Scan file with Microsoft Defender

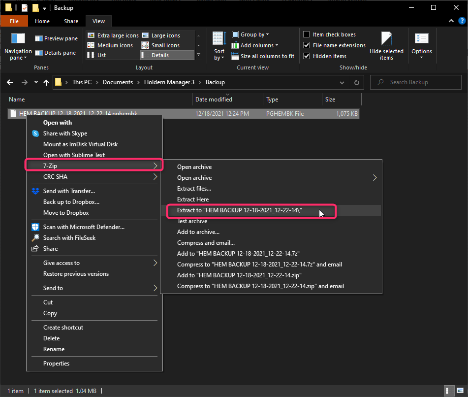(94, 227)
